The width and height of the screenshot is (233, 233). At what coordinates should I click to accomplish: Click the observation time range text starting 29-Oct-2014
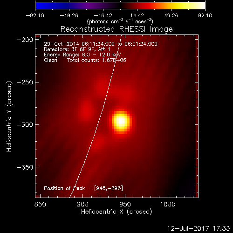(x=101, y=44)
